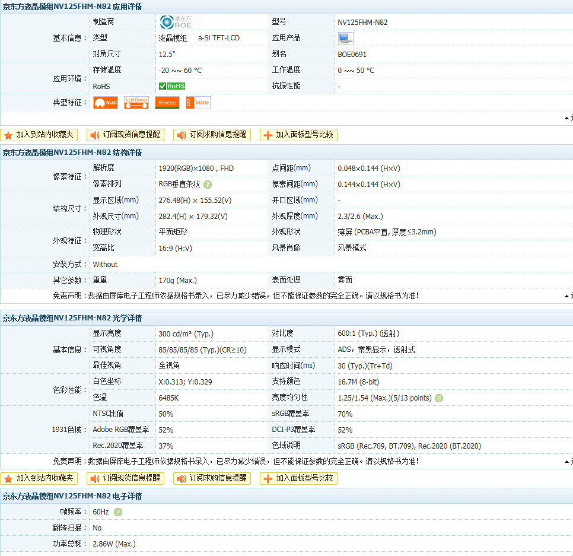Collapse the 光学详情 section arrow

[x=568, y=461]
